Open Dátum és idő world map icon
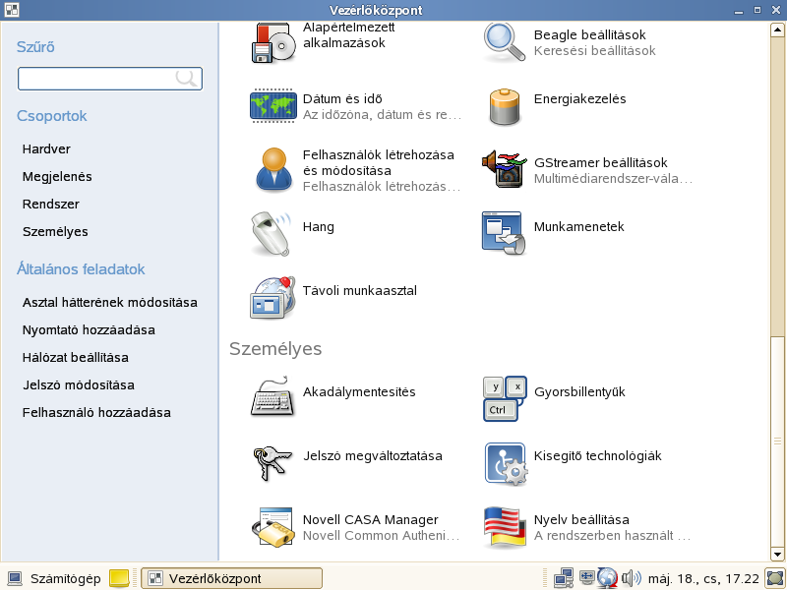This screenshot has width=787, height=590. 273,106
